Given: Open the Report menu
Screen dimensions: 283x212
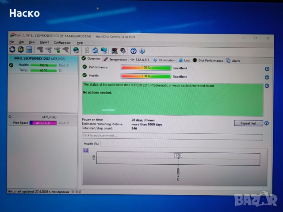Looking at the screenshot, I should (x=44, y=42).
